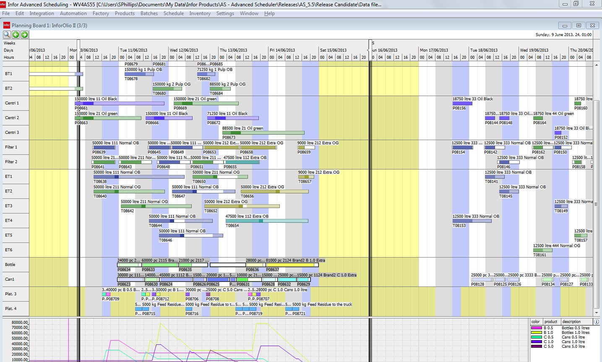The width and height of the screenshot is (602, 362).
Task: Restore the Planning Board inner window
Action: click(x=579, y=26)
